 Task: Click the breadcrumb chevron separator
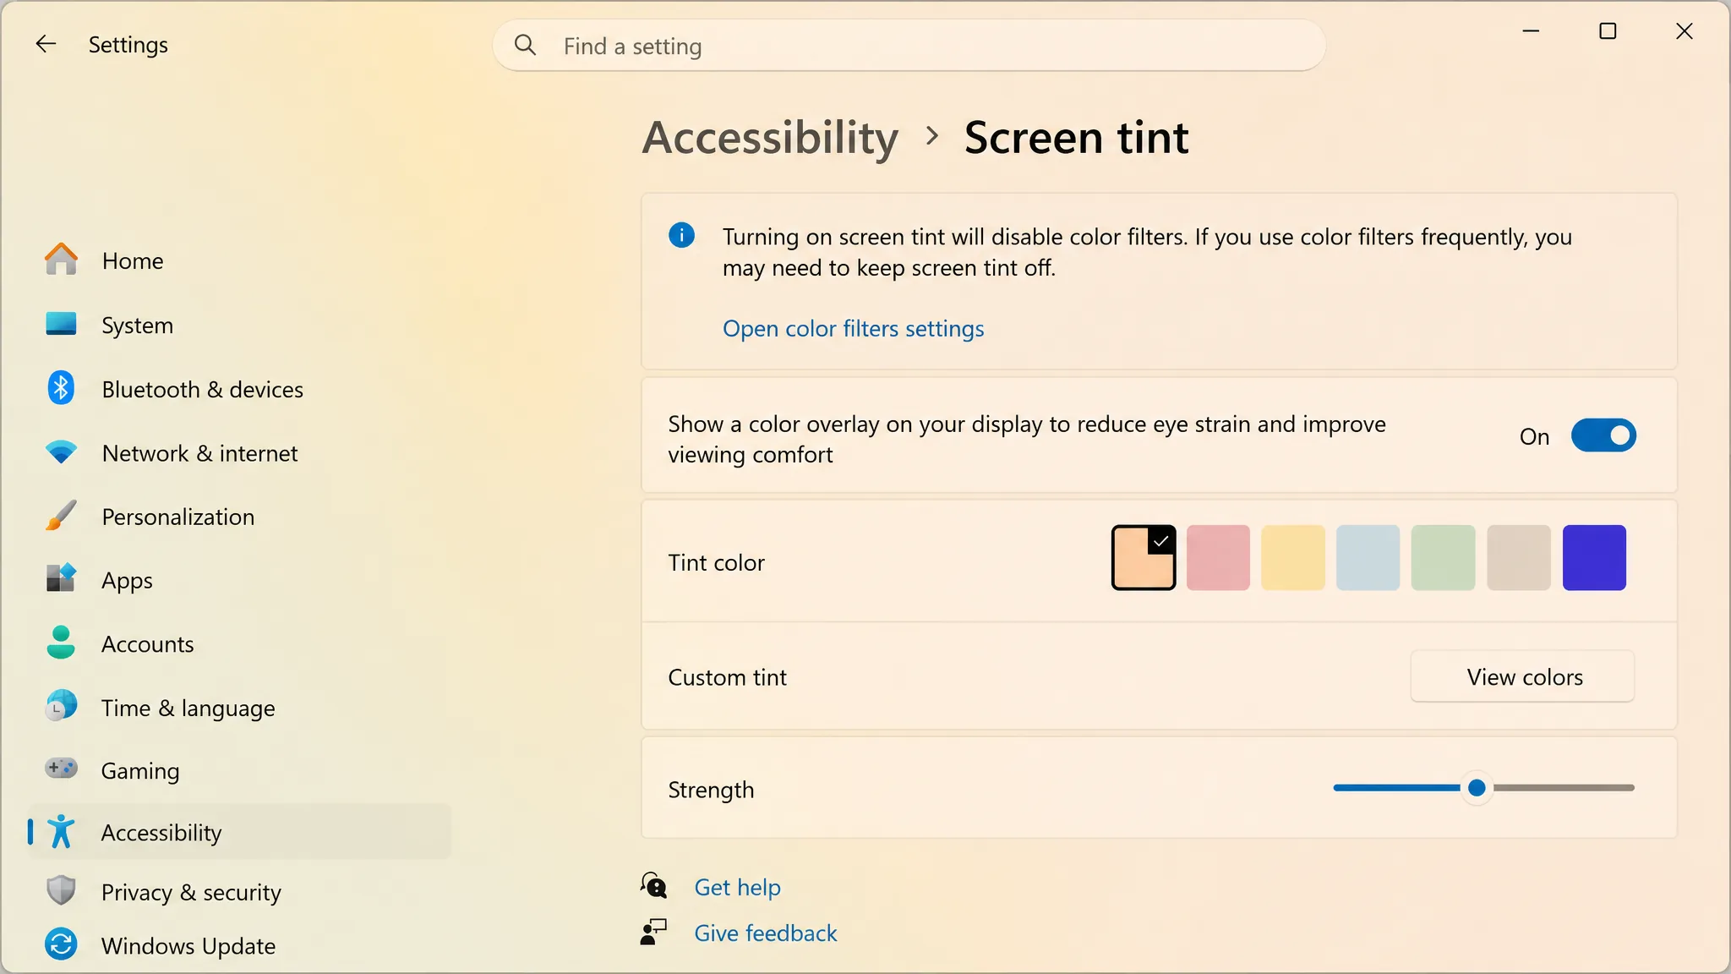pos(932,135)
